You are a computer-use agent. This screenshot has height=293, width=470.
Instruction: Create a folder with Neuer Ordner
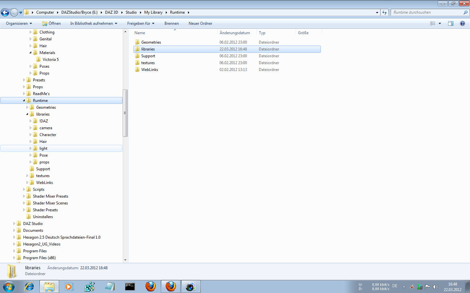[x=200, y=23]
